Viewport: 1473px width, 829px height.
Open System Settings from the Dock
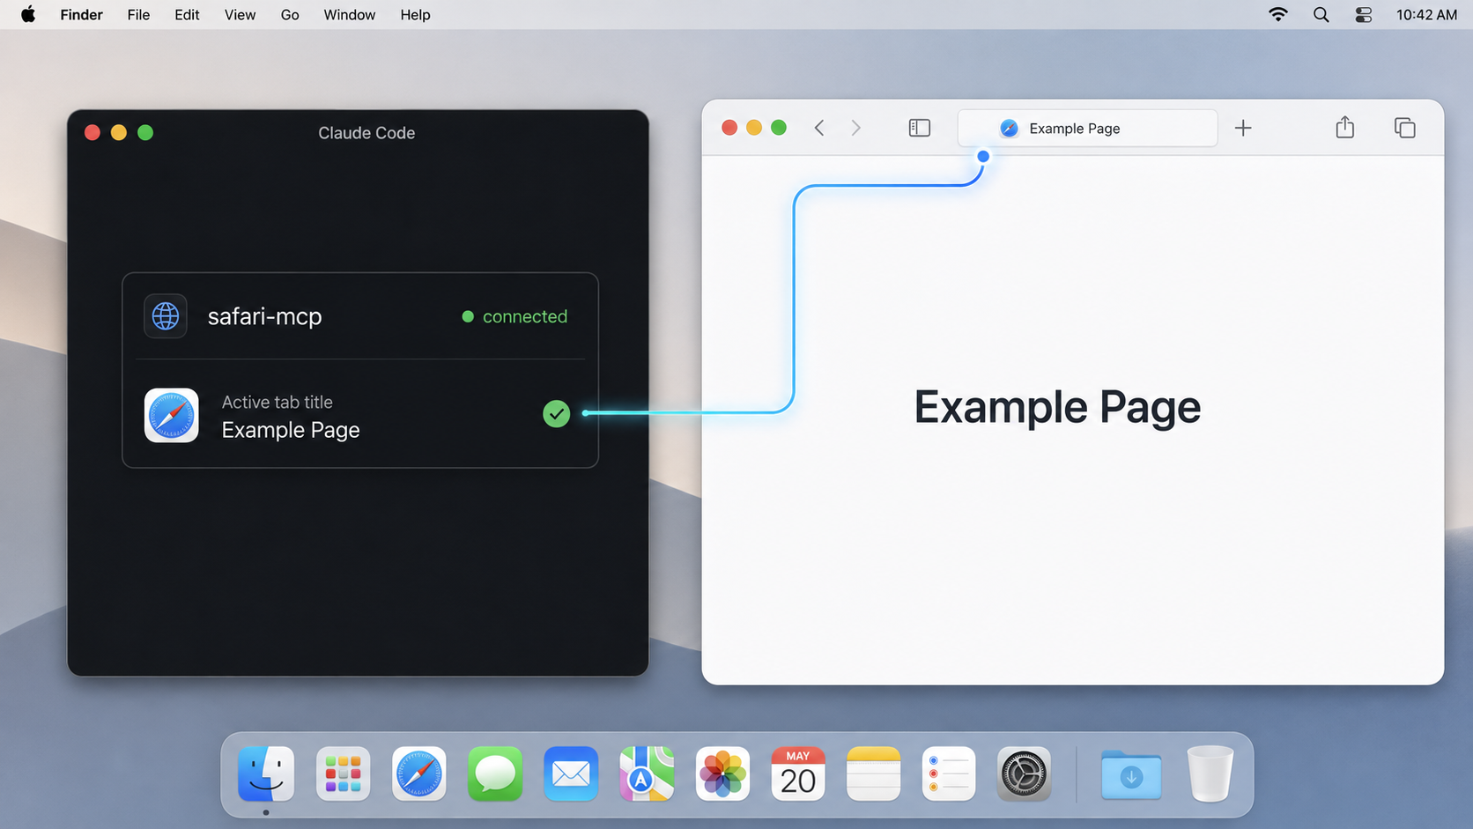pyautogui.click(x=1024, y=774)
